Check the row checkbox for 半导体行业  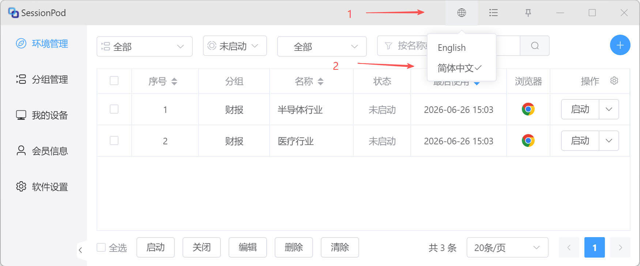click(114, 109)
